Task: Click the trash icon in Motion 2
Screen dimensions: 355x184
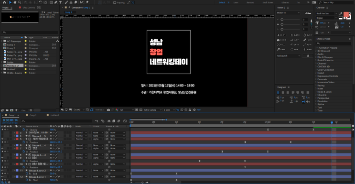Action: tap(308, 56)
